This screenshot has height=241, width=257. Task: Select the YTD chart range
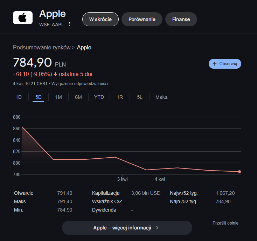[x=99, y=97]
